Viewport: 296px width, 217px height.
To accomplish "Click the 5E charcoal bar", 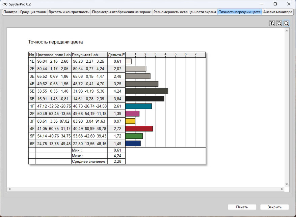I will pos(147,91).
